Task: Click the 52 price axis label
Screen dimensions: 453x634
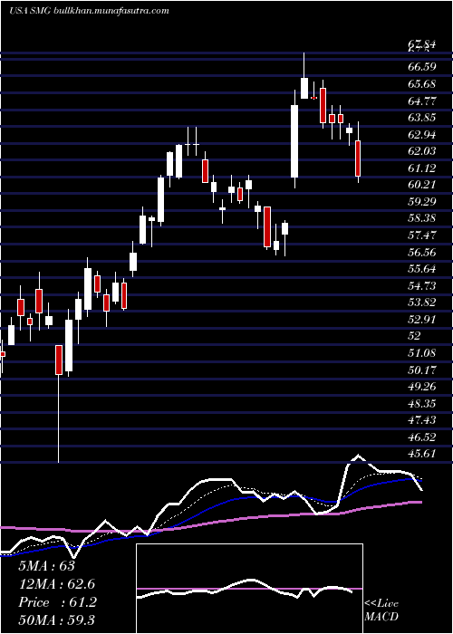Action: [415, 336]
